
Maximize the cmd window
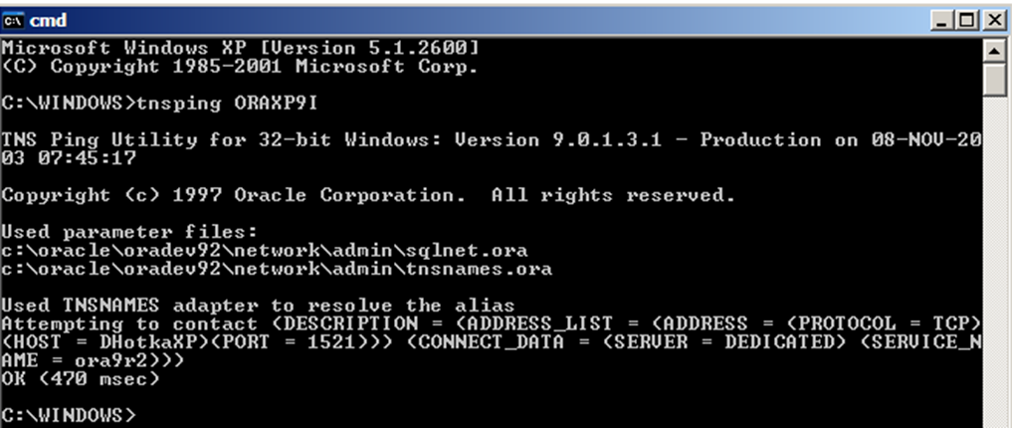966,21
